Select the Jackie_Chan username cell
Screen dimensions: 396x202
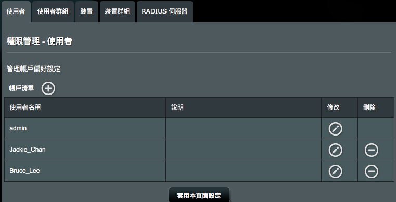[85, 150]
